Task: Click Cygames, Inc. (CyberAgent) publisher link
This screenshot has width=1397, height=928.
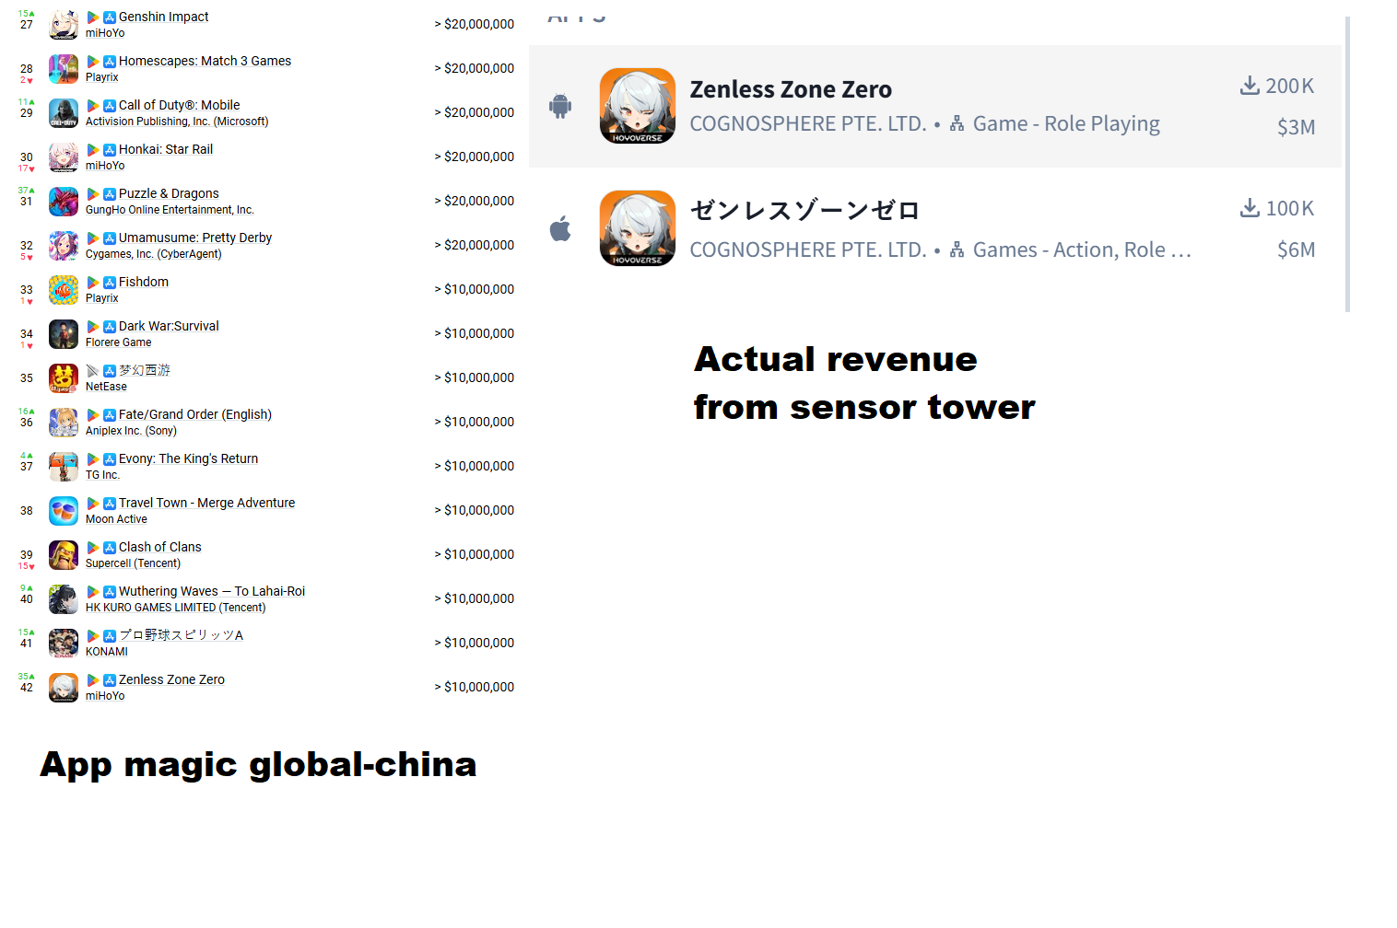Action: pos(154,254)
